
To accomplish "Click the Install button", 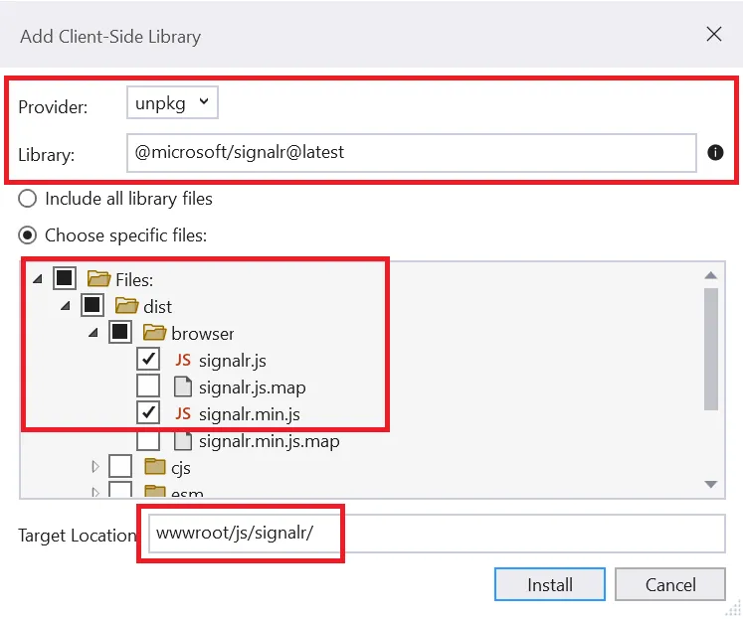I will (549, 584).
